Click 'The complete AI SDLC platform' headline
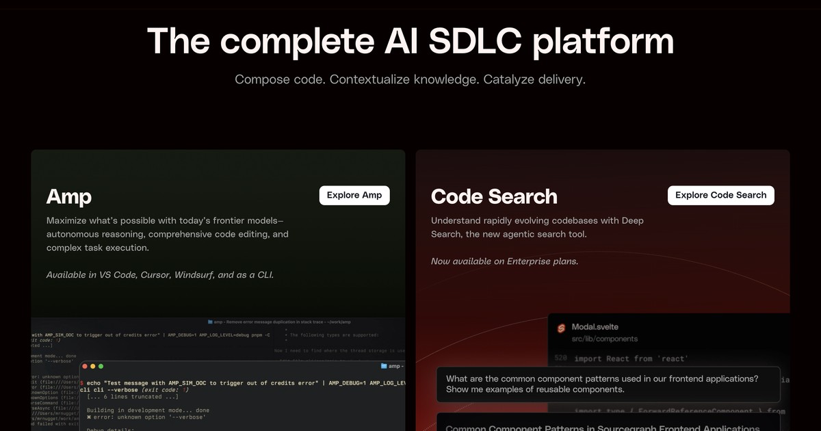 pyautogui.click(x=410, y=40)
